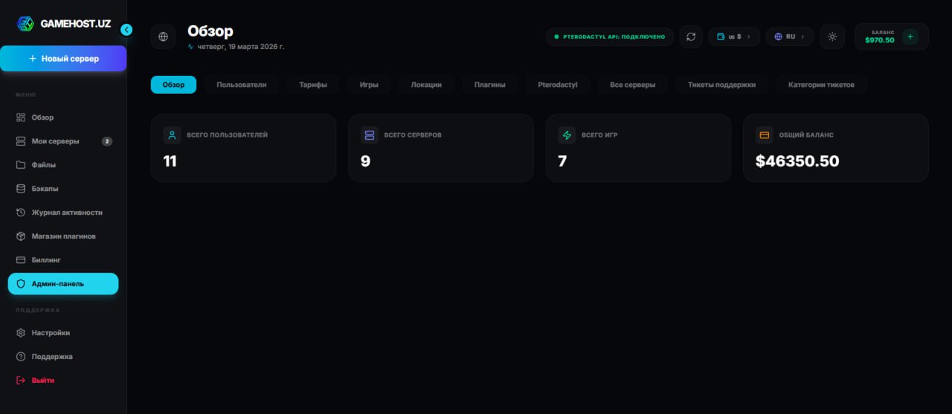The image size is (952, 414).
Task: Click the Всего пользователей stat card
Action: [243, 148]
